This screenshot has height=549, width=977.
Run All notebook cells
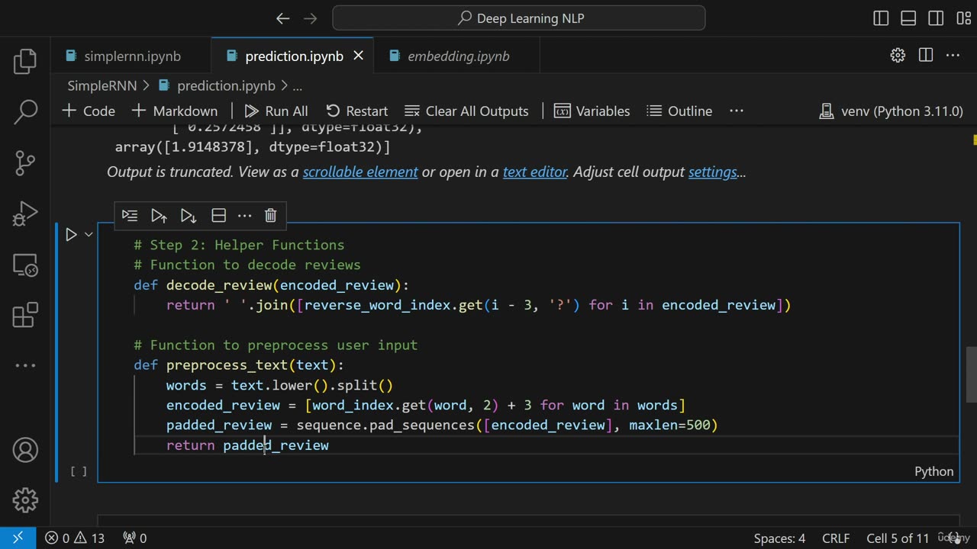click(276, 111)
